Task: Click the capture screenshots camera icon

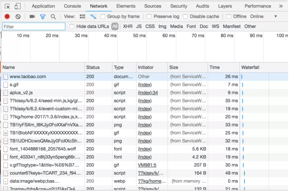Action: 32,17
